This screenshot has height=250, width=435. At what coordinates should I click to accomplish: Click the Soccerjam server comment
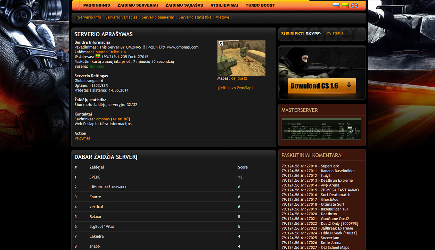(x=310, y=238)
